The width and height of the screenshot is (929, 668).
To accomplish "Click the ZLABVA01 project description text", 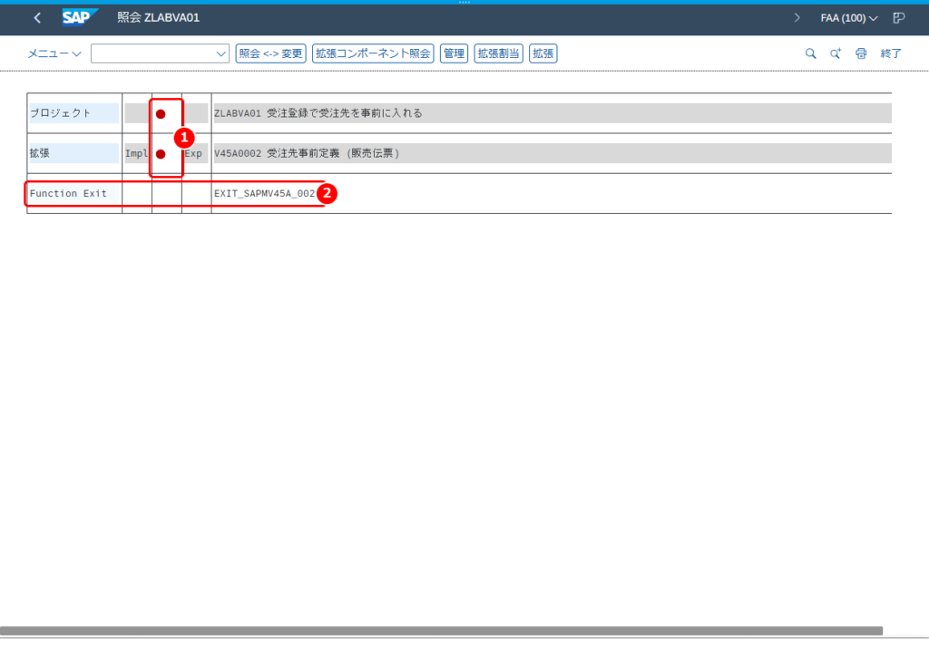I will pos(318,113).
